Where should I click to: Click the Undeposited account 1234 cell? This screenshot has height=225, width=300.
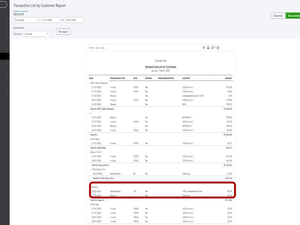coord(193,96)
